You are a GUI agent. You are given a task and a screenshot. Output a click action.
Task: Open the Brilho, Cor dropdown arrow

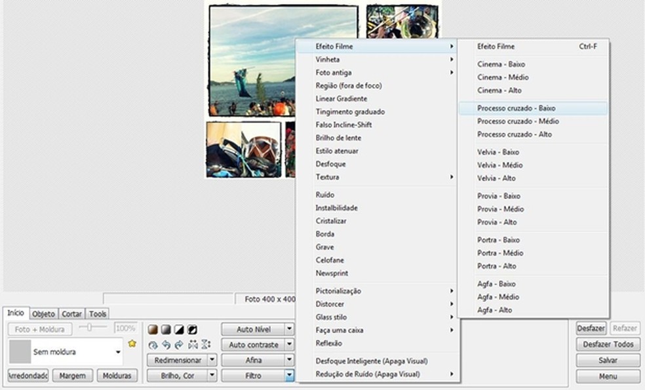[212, 376]
